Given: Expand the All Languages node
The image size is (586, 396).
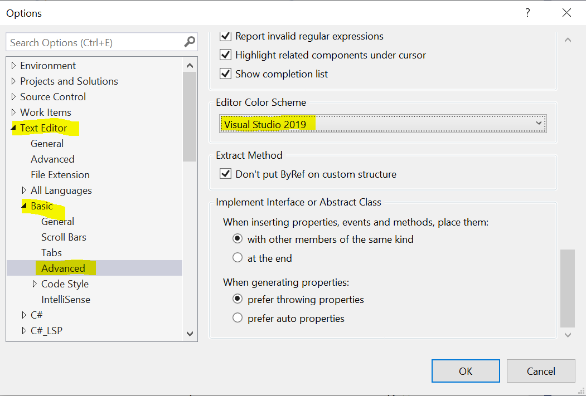Looking at the screenshot, I should [23, 190].
